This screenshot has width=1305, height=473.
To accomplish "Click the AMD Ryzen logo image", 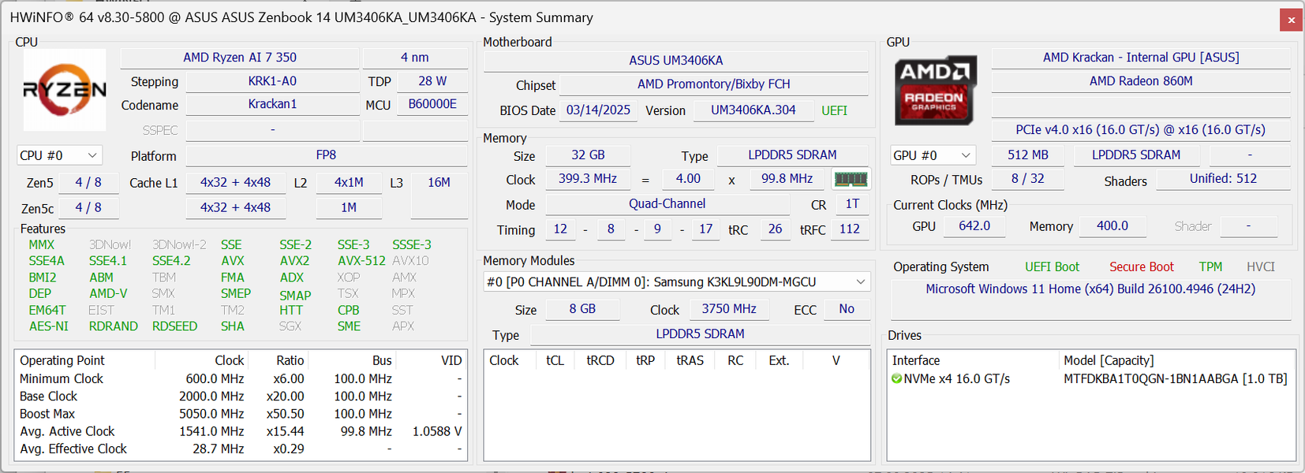I will click(x=65, y=90).
